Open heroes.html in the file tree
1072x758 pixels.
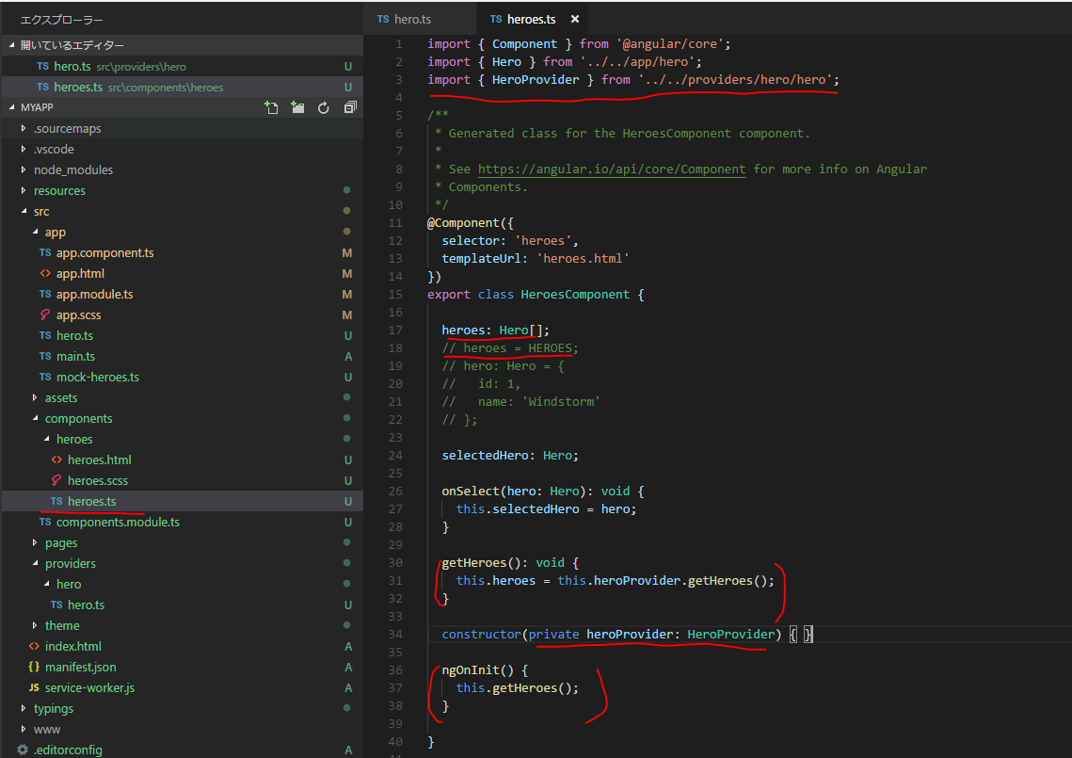coord(183,460)
